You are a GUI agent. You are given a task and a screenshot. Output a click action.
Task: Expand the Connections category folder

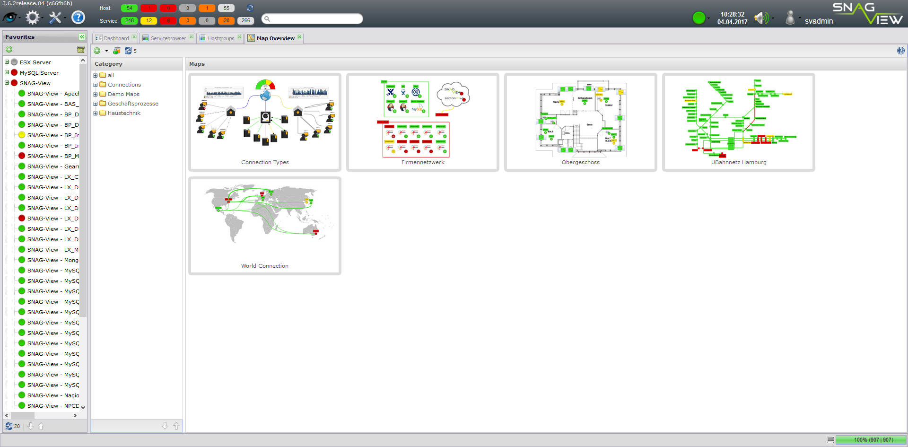pyautogui.click(x=96, y=85)
